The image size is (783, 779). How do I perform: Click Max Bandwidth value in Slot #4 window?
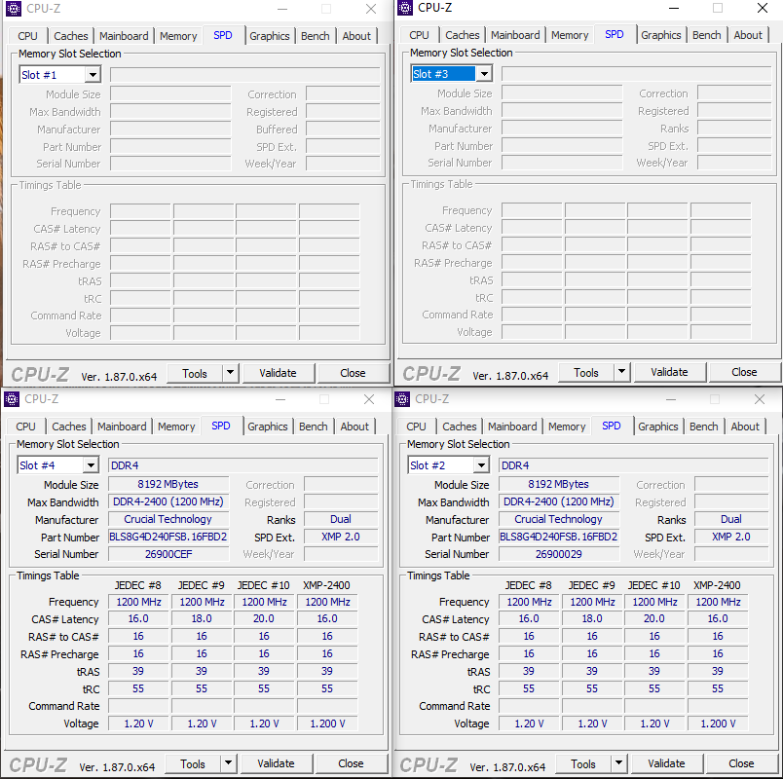pyautogui.click(x=168, y=501)
